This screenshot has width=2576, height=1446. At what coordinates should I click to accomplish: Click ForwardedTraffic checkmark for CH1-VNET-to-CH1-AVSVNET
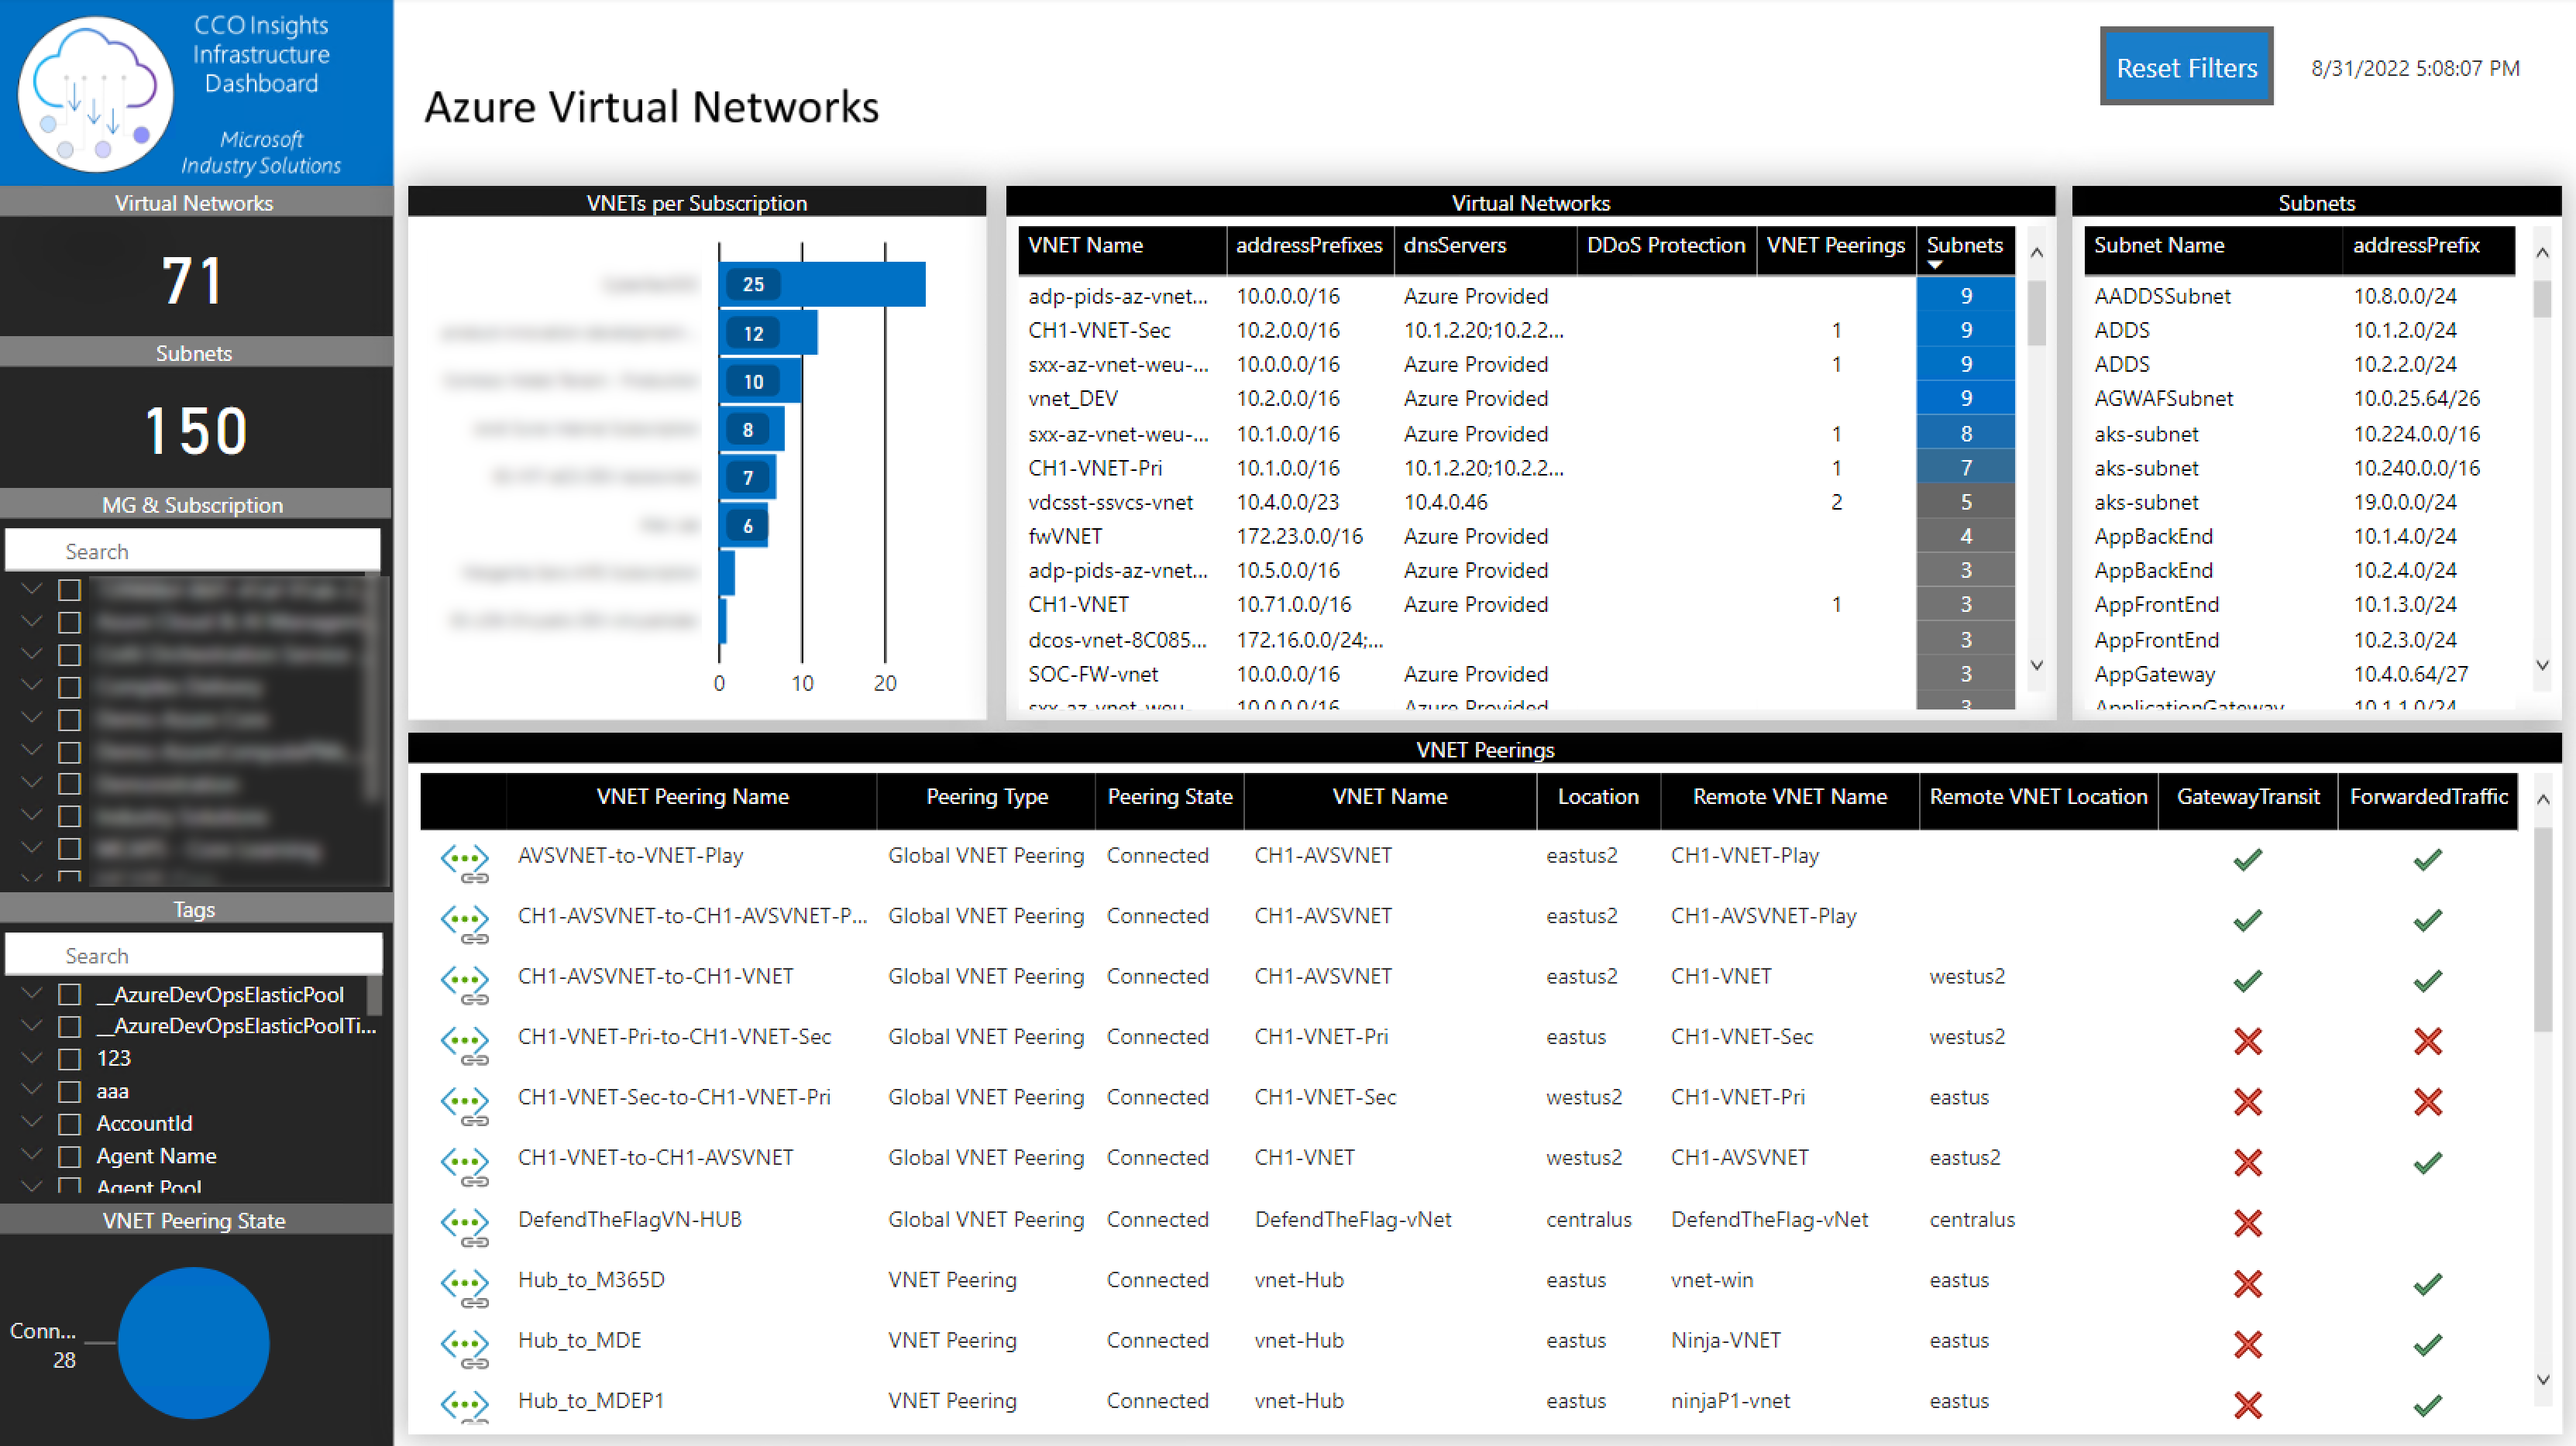click(x=2427, y=1162)
